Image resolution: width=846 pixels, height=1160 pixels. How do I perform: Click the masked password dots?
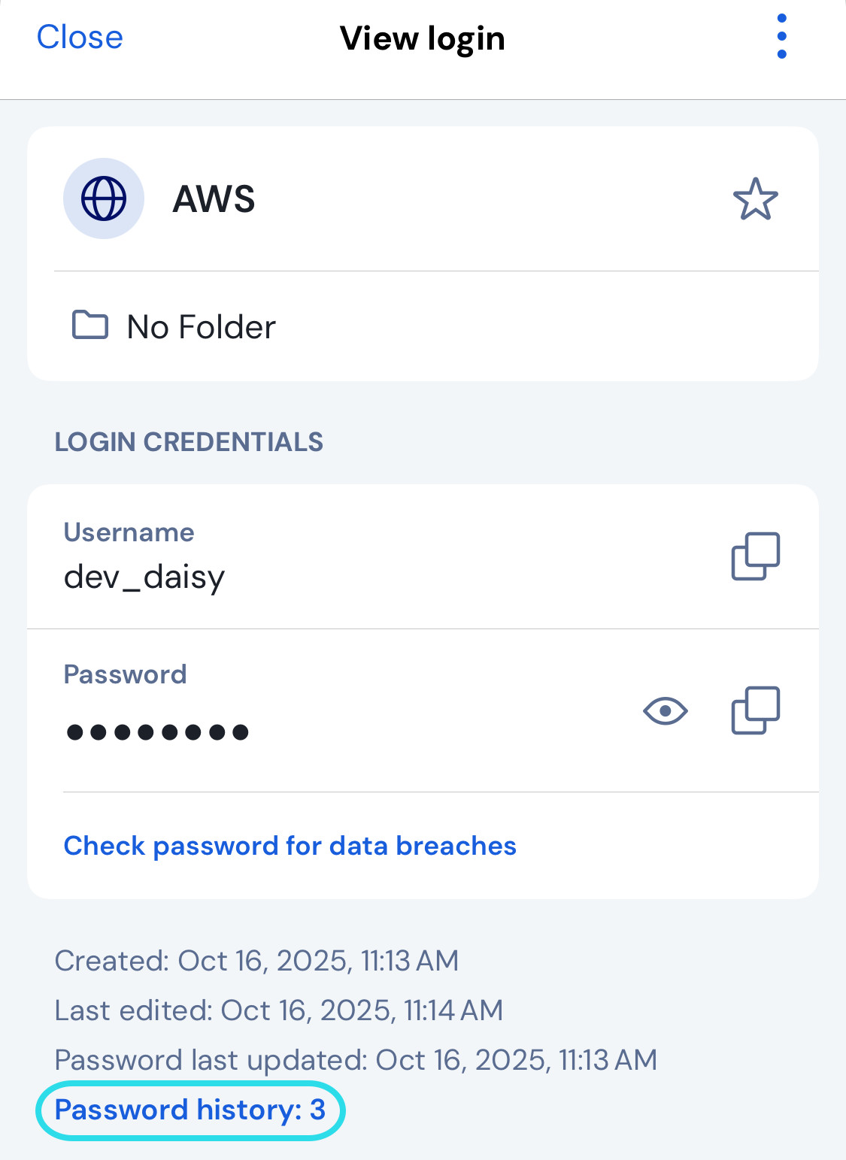158,731
